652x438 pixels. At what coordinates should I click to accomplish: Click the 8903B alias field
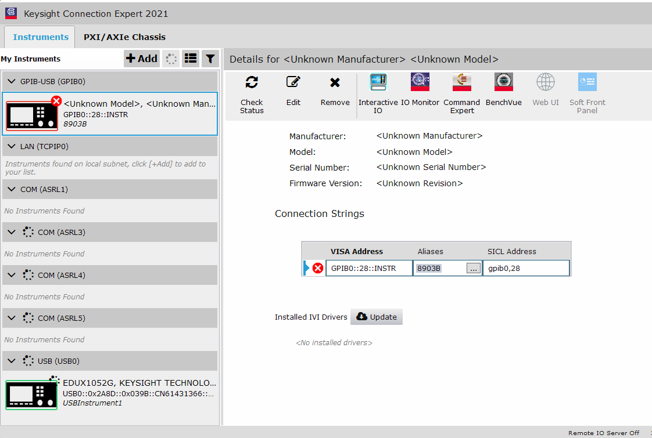click(x=440, y=268)
